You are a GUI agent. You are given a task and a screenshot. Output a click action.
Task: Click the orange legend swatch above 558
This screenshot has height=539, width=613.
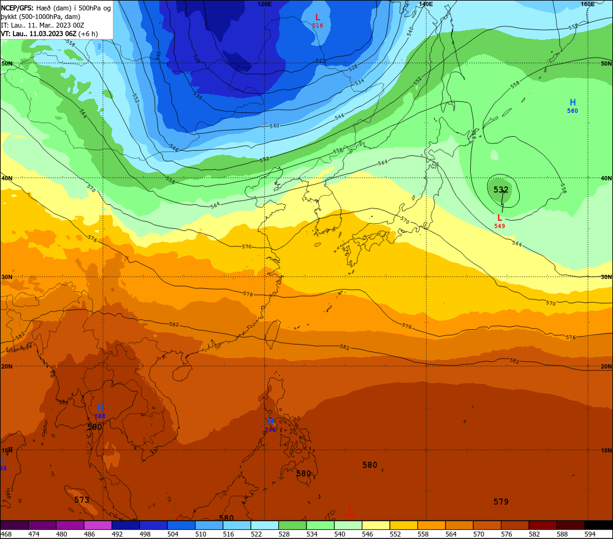[431, 525]
